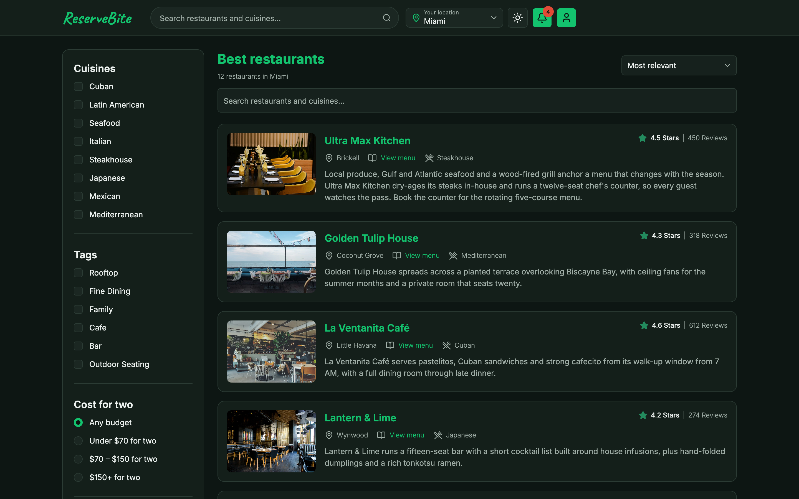Image resolution: width=799 pixels, height=499 pixels.
Task: Check the Rooftop tag filter
Action: [78, 273]
